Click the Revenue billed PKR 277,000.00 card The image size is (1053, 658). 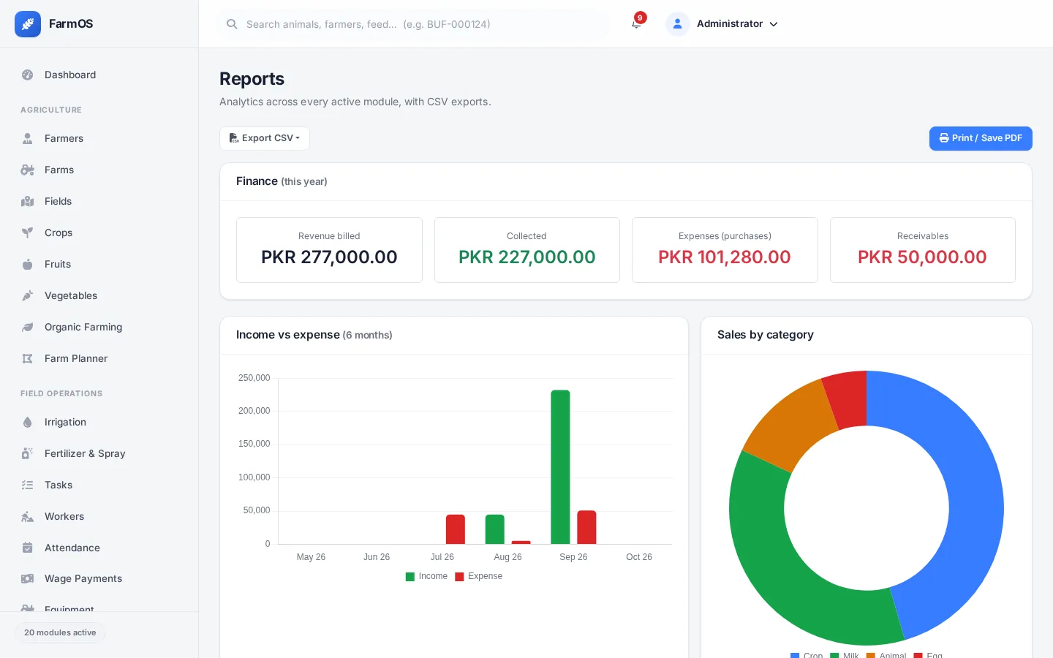pos(329,250)
